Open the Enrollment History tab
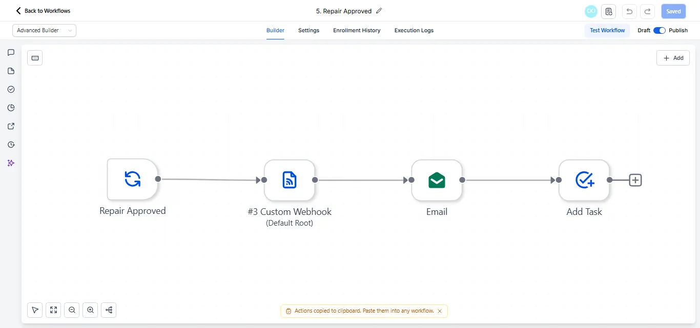The image size is (700, 328). pos(357,31)
